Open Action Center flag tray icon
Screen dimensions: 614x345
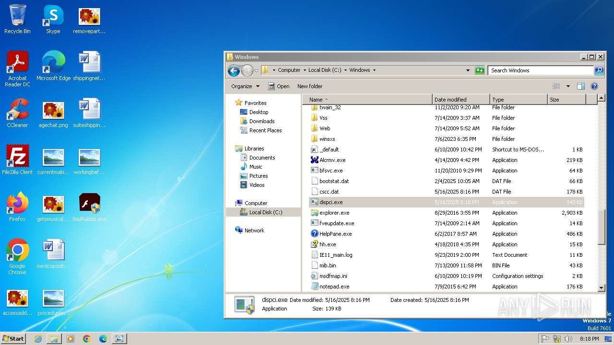545,339
